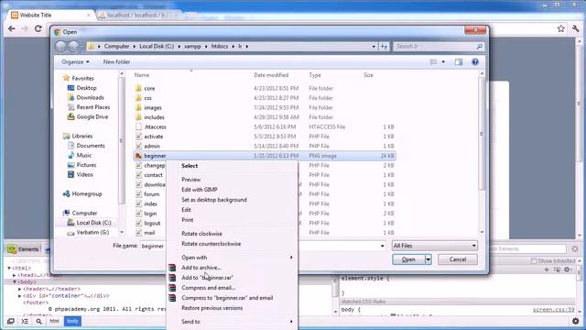The image size is (586, 330).
Task: Collapse the html node in DevTools
Action: click(x=9, y=269)
